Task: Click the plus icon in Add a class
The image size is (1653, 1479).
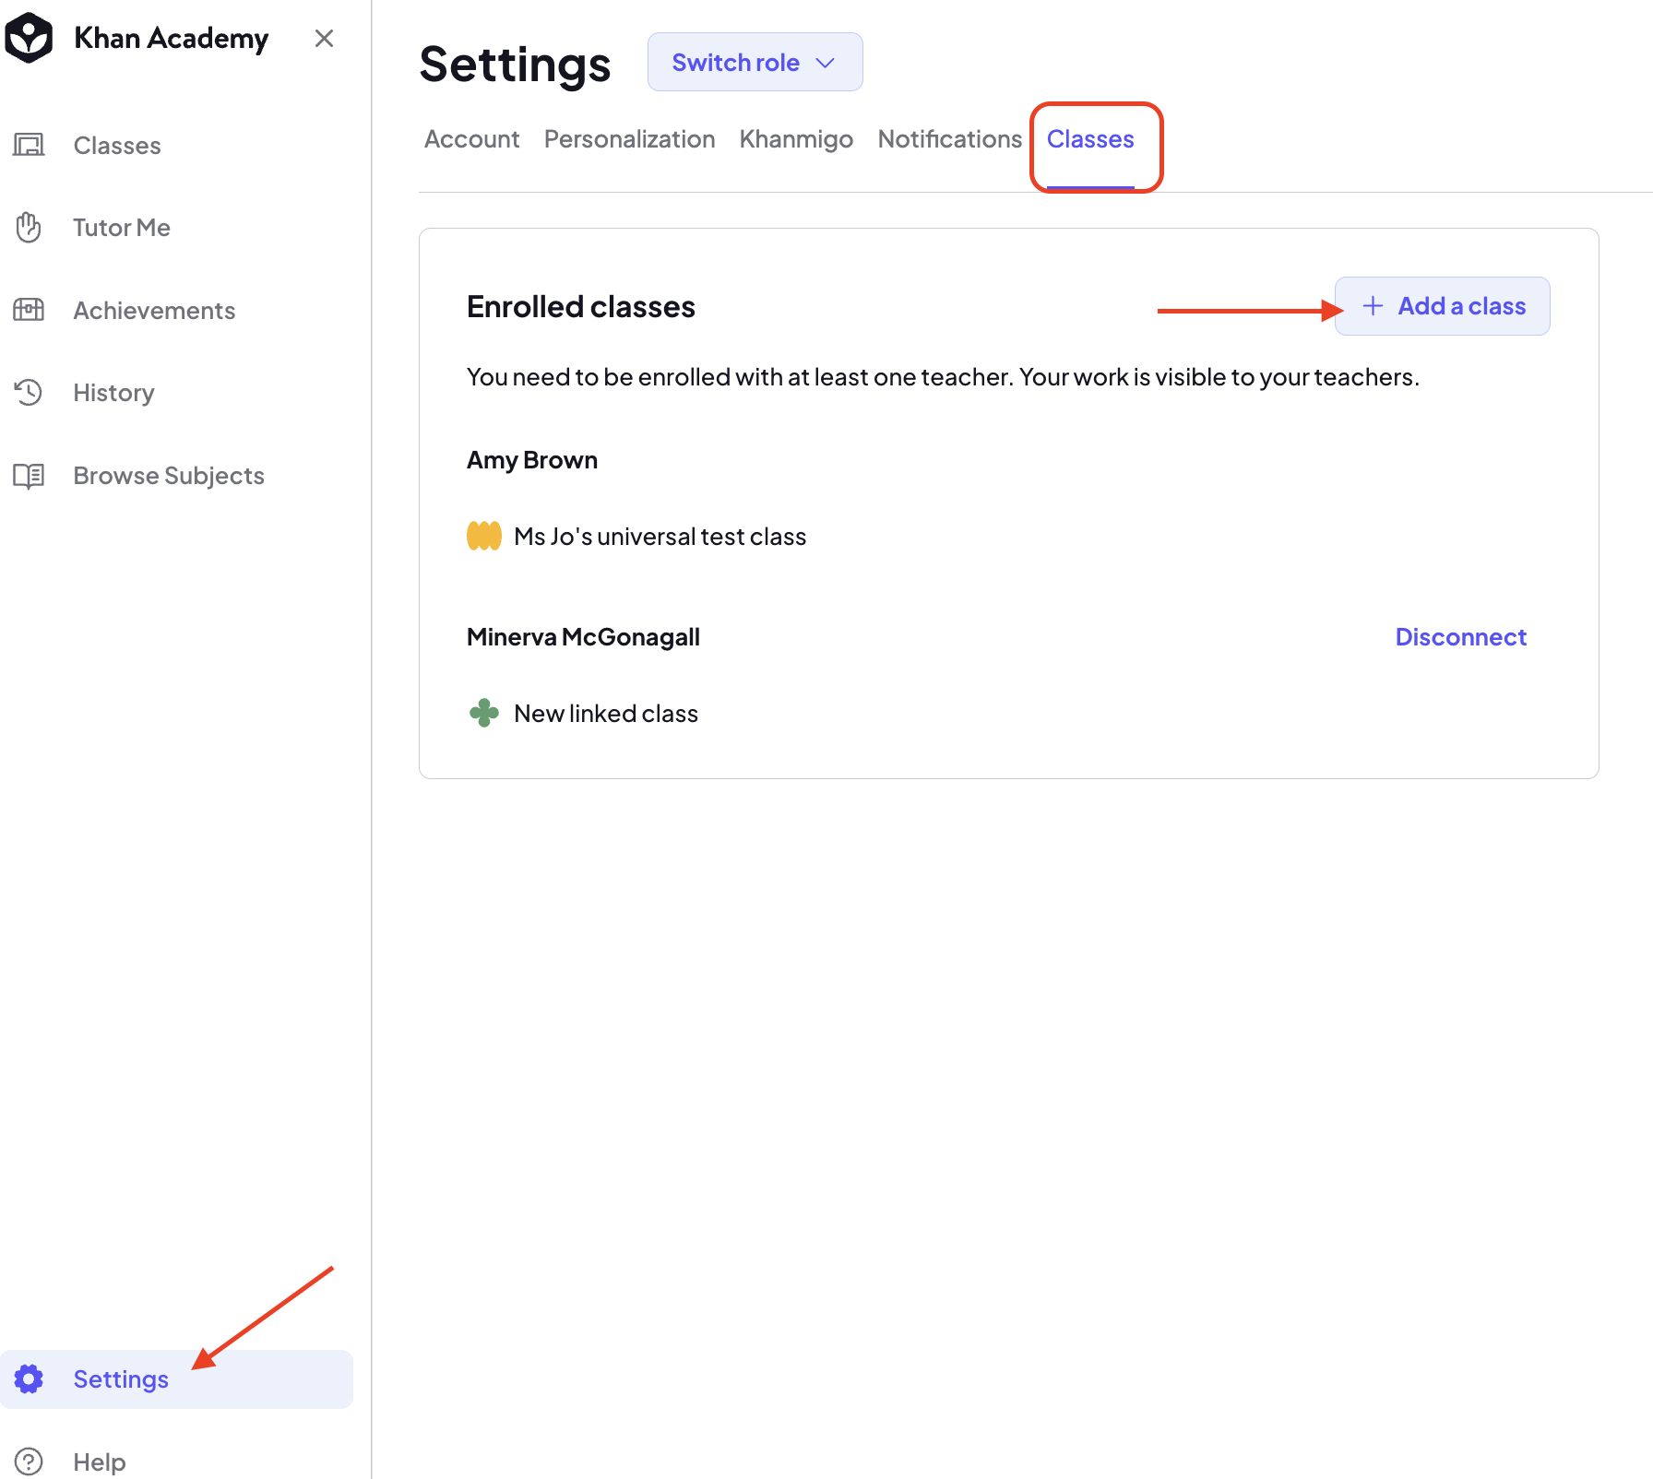Action: [1373, 306]
